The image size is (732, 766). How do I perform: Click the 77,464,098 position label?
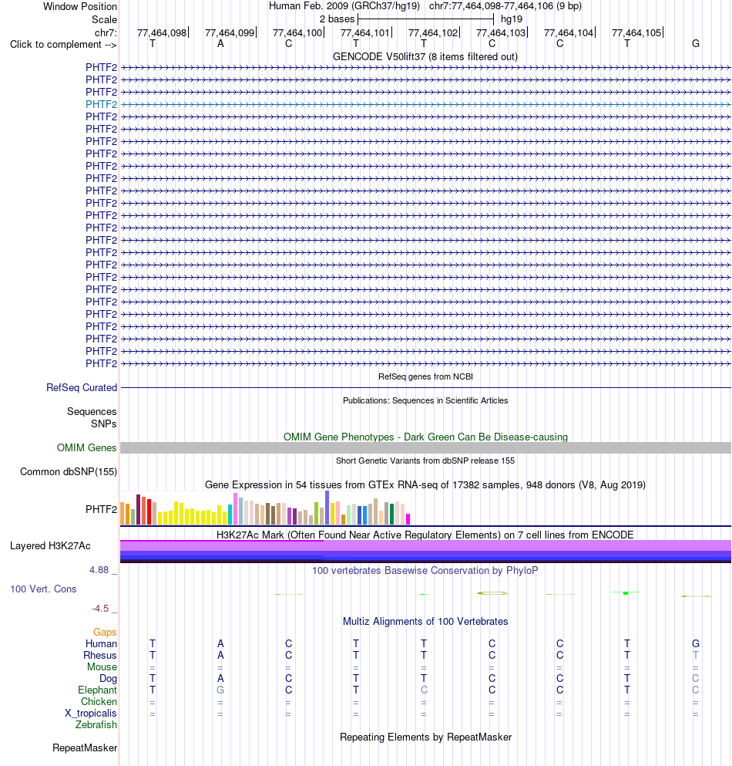162,32
